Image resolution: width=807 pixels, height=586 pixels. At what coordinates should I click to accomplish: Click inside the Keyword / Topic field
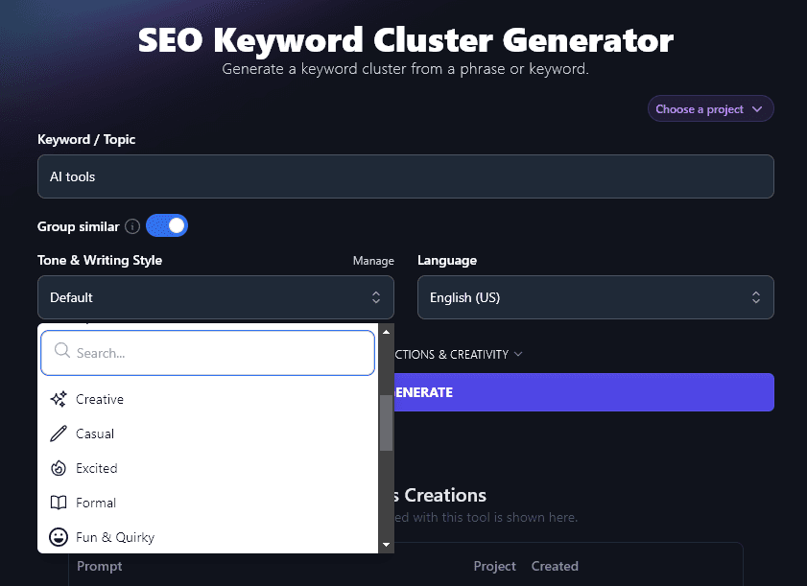click(x=405, y=176)
